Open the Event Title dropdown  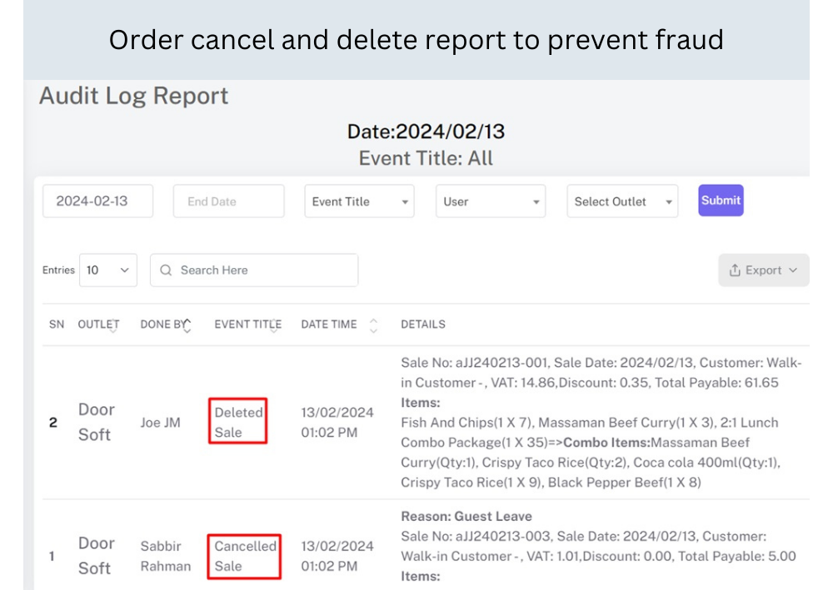pyautogui.click(x=359, y=201)
